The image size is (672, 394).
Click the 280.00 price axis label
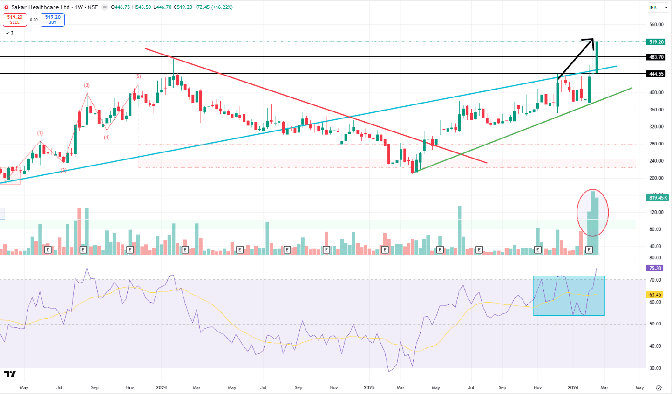(656, 144)
